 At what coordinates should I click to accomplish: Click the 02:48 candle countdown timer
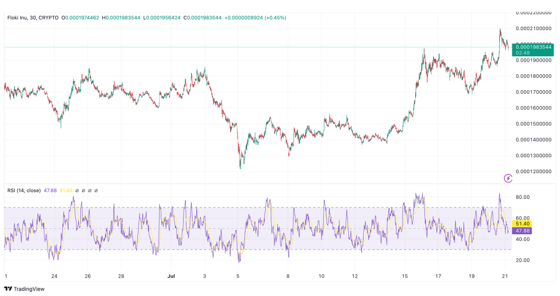click(523, 53)
